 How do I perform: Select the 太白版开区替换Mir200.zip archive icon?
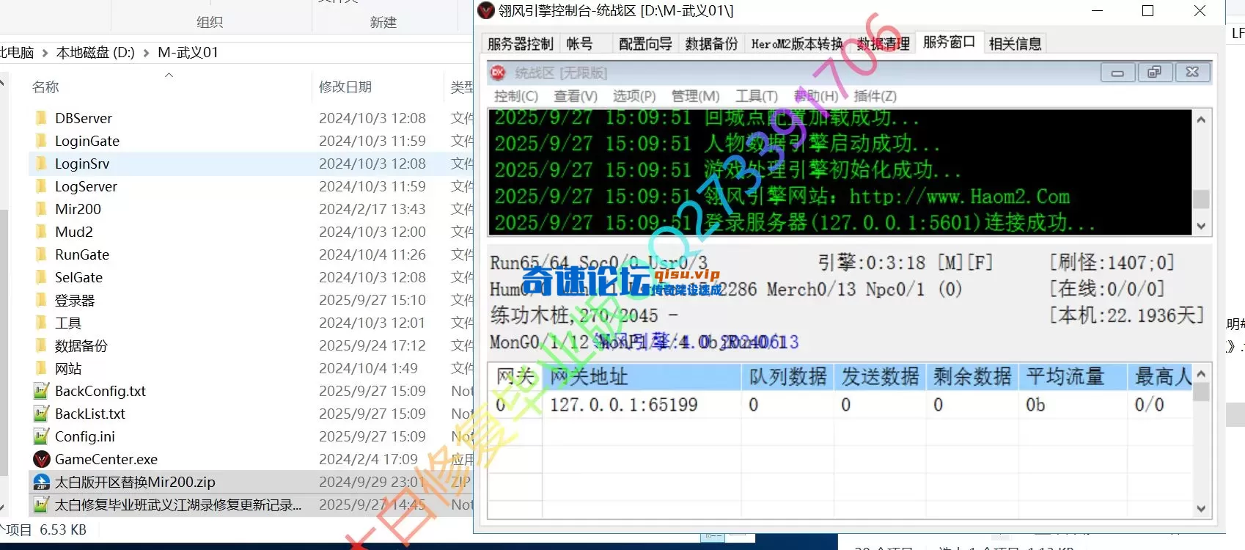tap(41, 482)
